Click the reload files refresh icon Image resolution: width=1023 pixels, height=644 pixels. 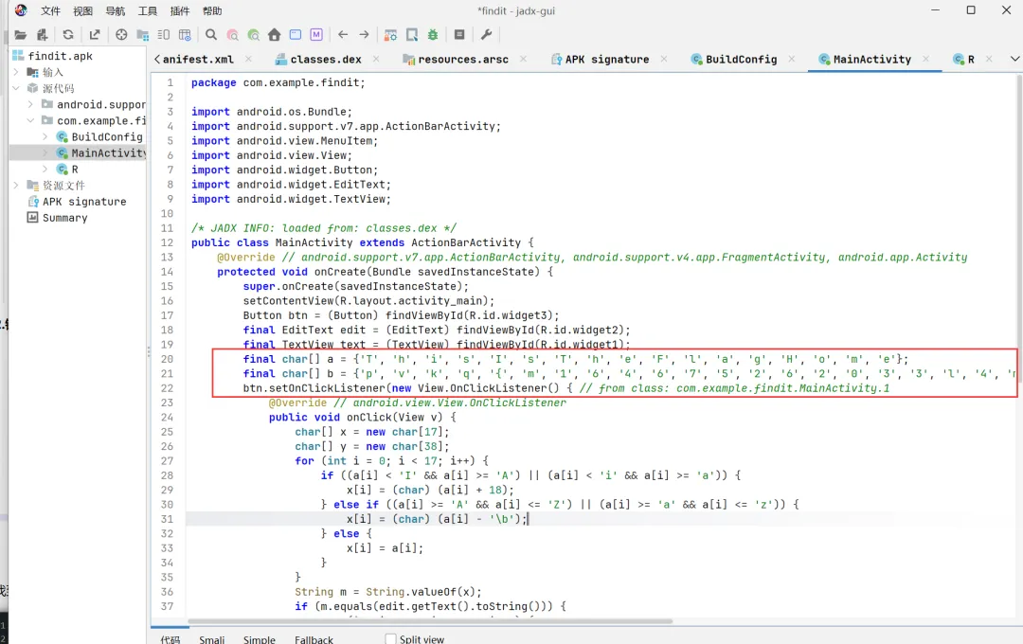tap(68, 35)
